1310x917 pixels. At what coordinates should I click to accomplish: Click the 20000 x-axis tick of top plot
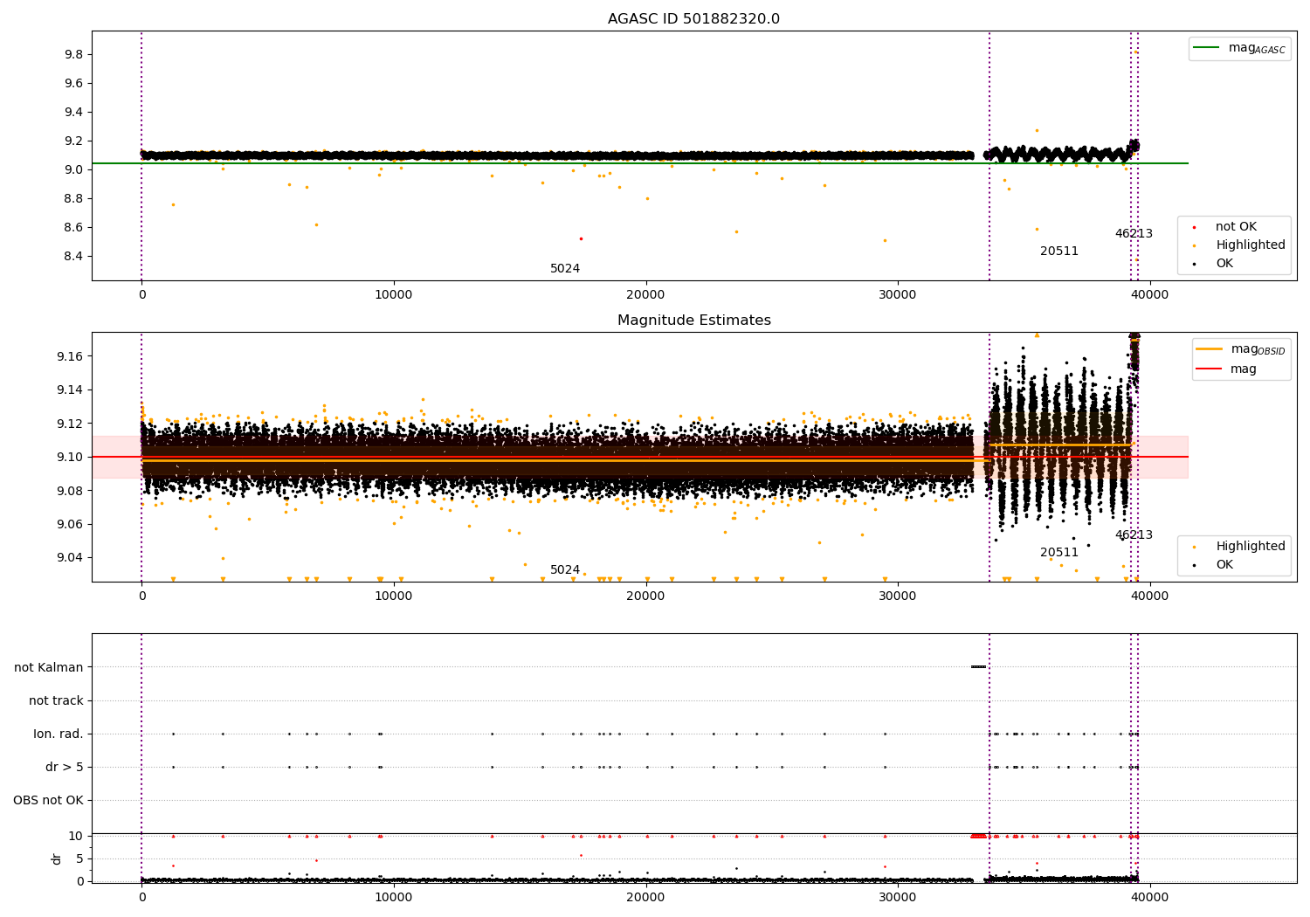point(645,294)
